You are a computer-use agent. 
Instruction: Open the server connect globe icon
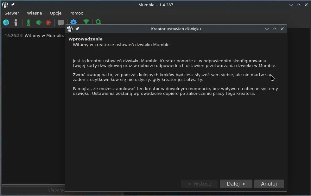click(x=6, y=22)
